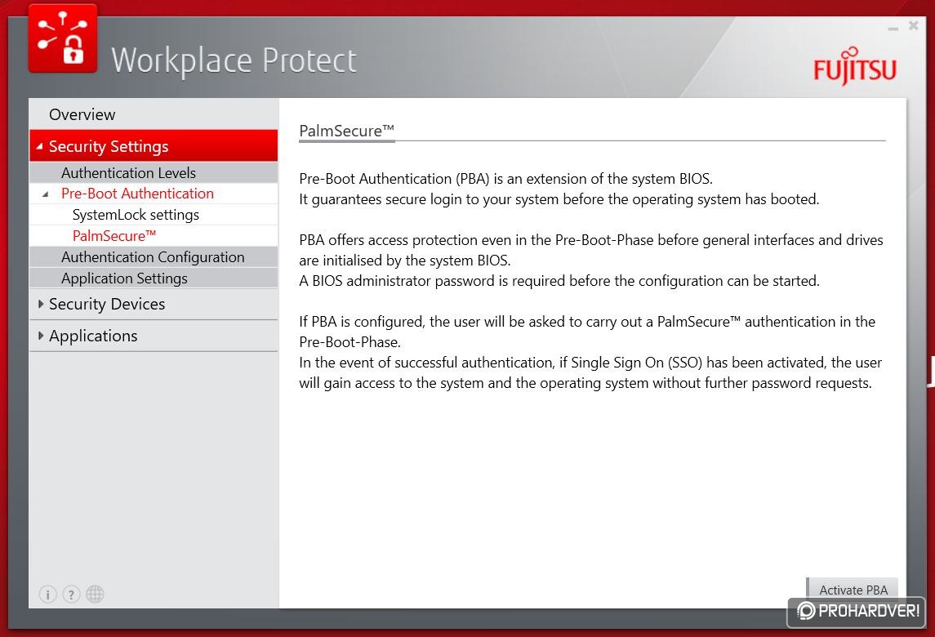This screenshot has height=637, width=935.
Task: Expand the Security Devices section arrow
Action: [x=41, y=304]
